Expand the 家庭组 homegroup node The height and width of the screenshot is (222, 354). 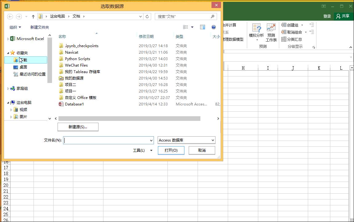pyautogui.click(x=8, y=88)
